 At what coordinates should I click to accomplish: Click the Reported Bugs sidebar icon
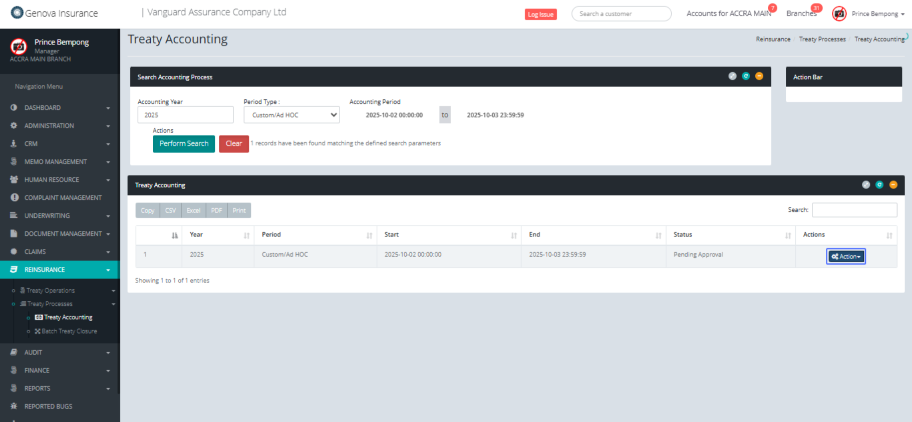tap(14, 406)
